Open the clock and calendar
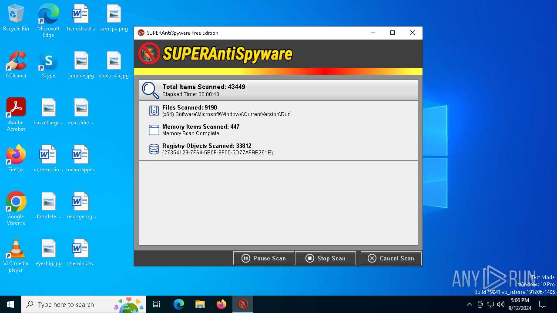Screen dimensions: 557x313 (520, 304)
